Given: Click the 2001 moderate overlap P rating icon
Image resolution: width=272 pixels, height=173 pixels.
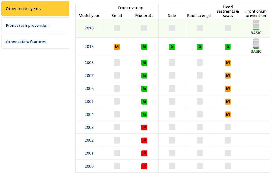Looking at the screenshot, I should [144, 153].
